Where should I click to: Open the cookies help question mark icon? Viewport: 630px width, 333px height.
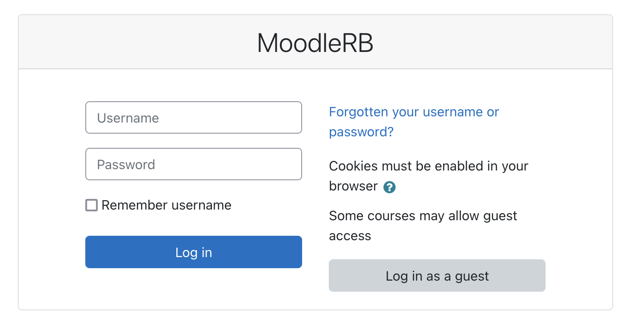click(x=389, y=187)
